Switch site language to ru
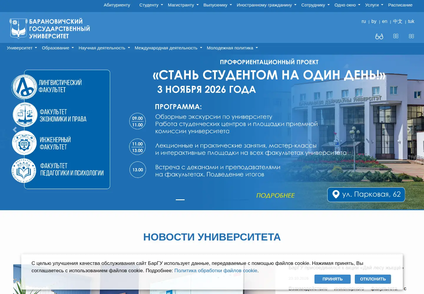This screenshot has width=424, height=294. (364, 21)
